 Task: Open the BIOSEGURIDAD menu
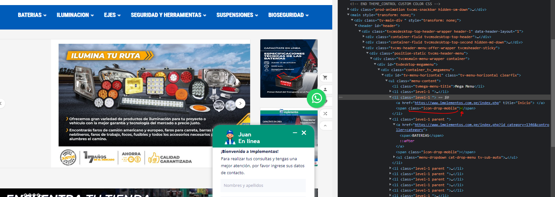[x=288, y=15]
